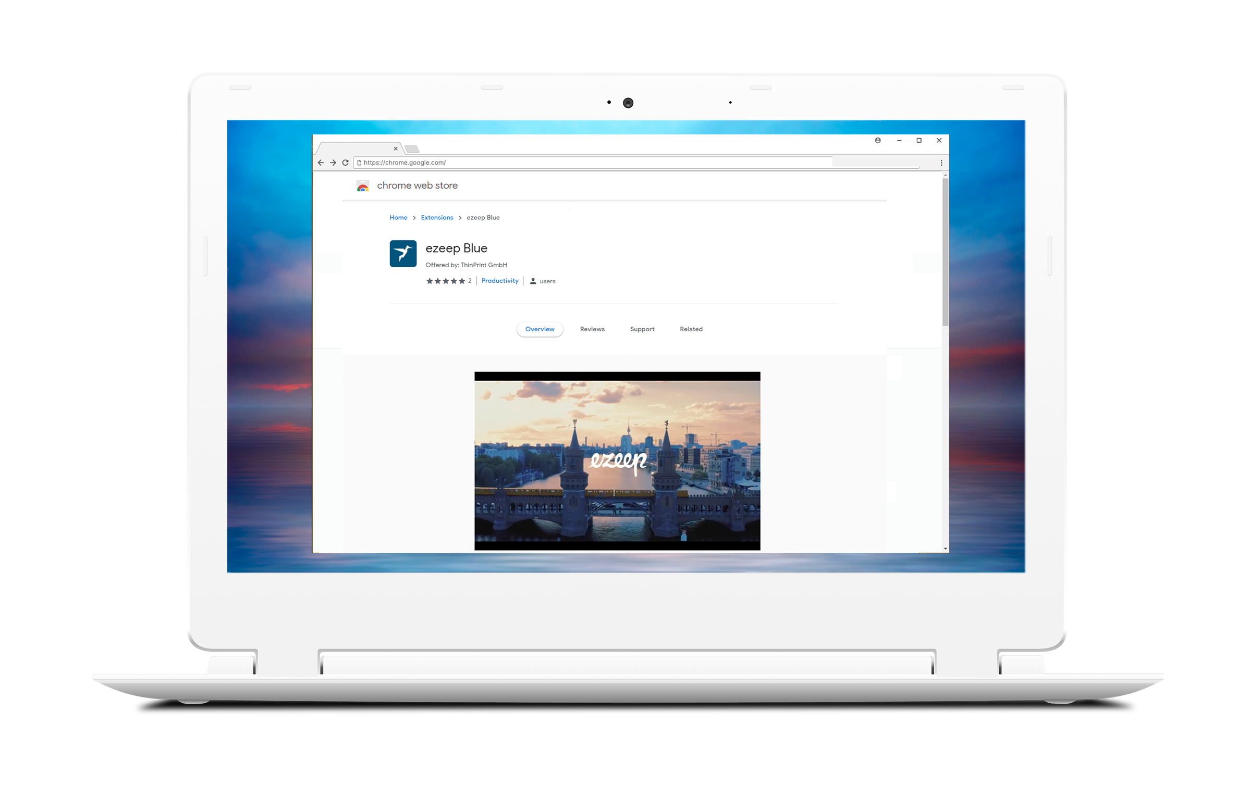Go forward with the browser forward arrow

coord(333,163)
